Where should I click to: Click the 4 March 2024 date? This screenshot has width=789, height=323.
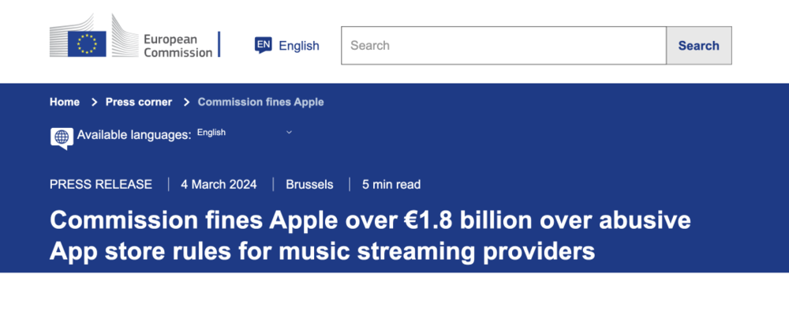pyautogui.click(x=219, y=184)
